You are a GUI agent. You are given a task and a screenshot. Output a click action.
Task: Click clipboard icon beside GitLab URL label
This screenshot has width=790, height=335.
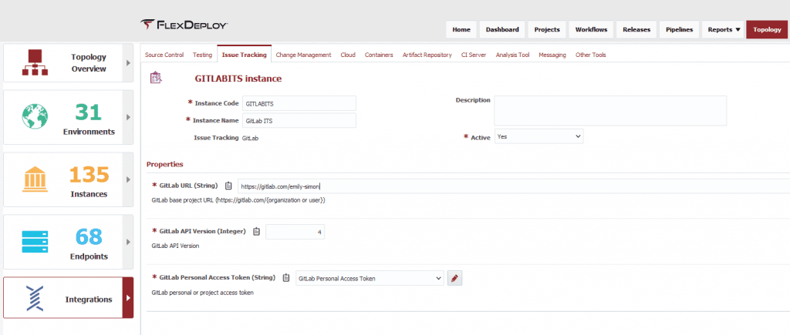tap(228, 186)
